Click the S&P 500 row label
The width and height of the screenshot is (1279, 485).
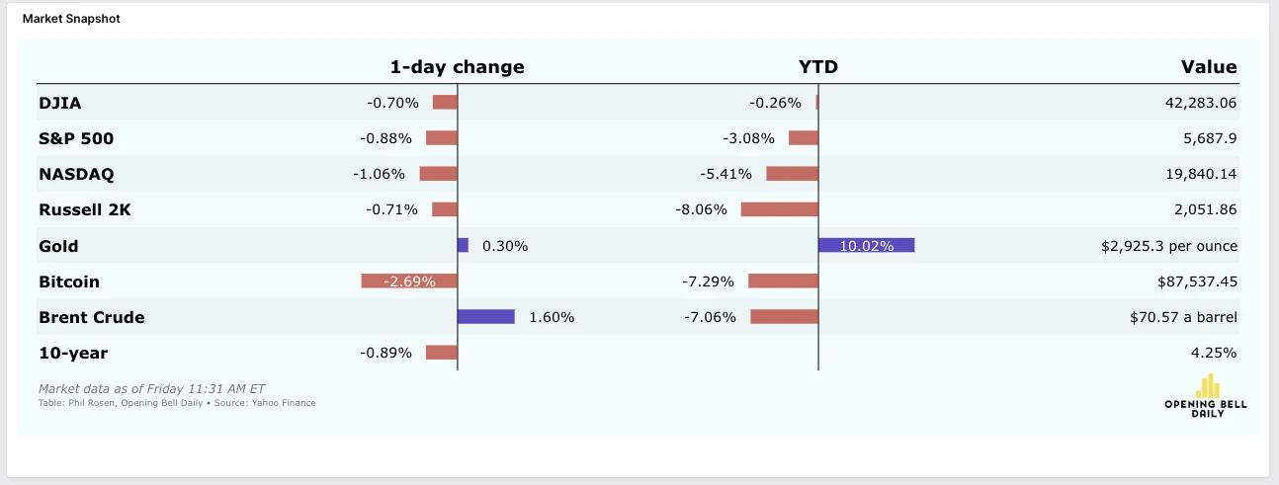click(69, 138)
